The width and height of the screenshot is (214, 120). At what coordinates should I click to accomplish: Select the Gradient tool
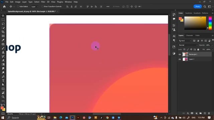3,64
